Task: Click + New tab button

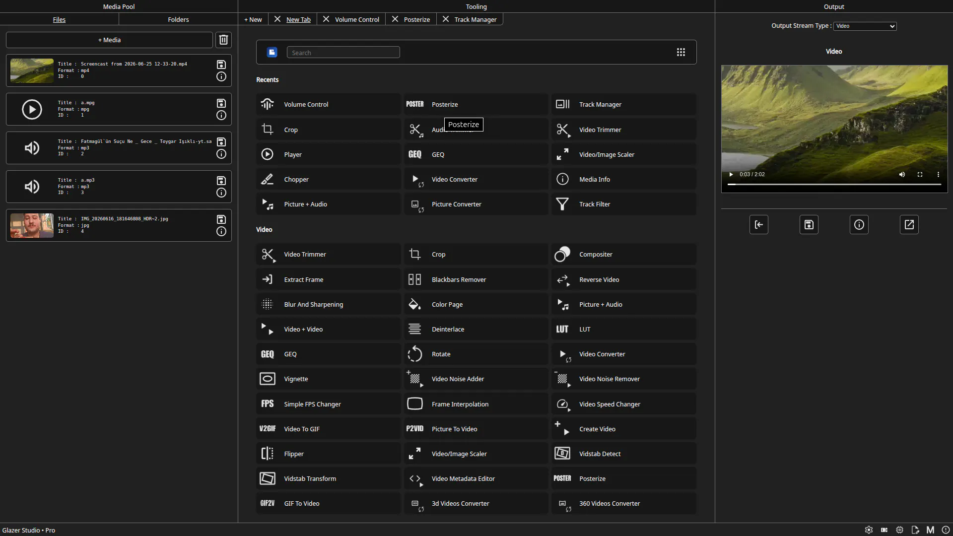Action: coord(253,19)
